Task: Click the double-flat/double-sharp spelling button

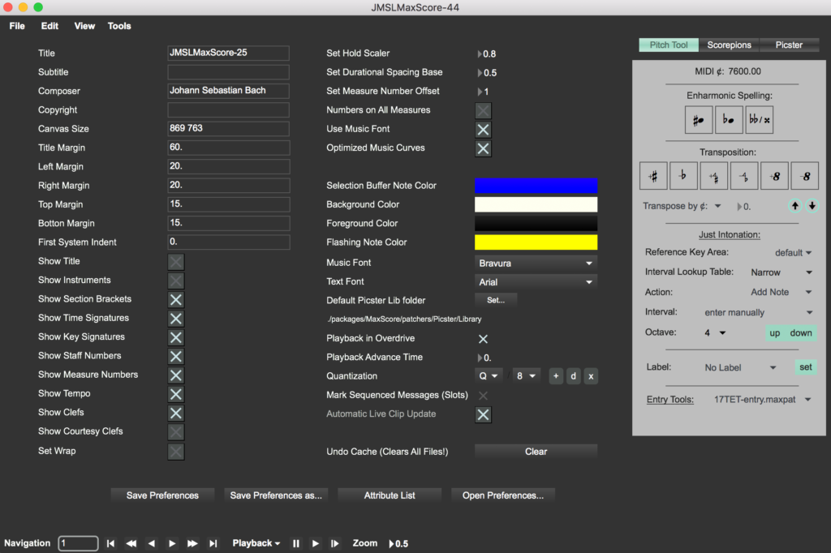Action: click(x=760, y=120)
